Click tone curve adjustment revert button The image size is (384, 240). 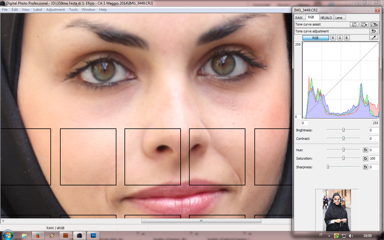click(374, 31)
